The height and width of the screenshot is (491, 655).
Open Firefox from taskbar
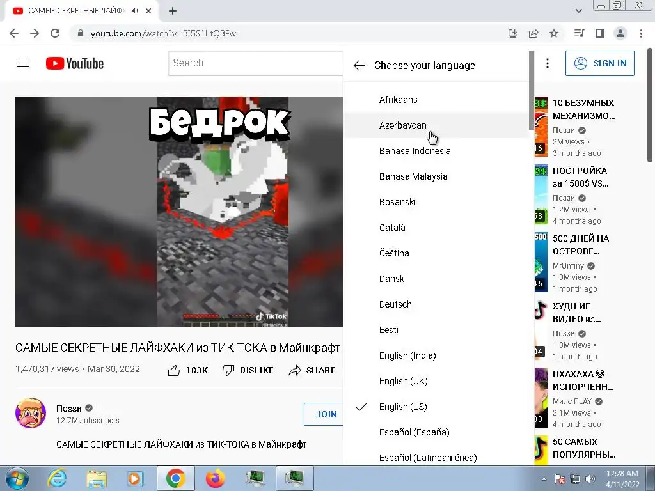tap(216, 478)
